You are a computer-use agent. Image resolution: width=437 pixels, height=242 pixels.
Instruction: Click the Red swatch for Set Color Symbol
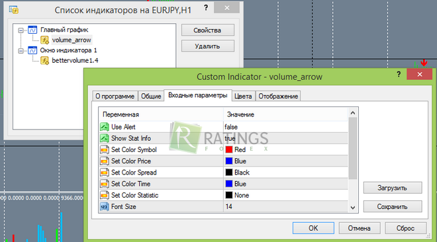tap(229, 149)
